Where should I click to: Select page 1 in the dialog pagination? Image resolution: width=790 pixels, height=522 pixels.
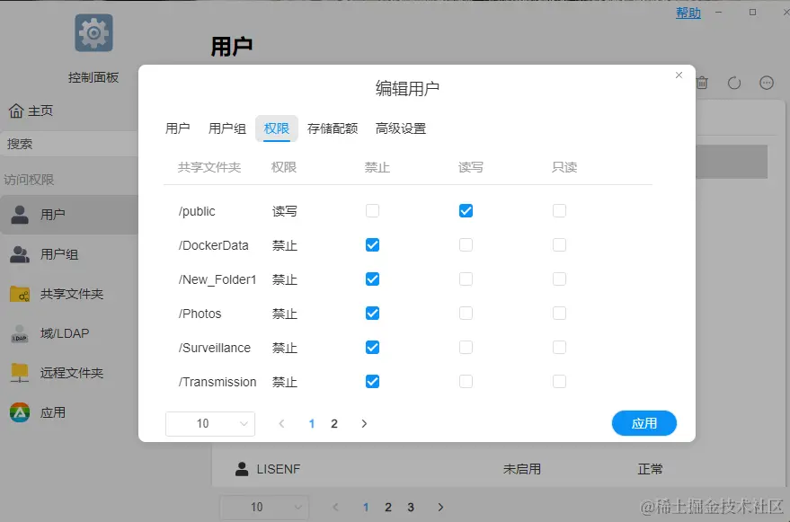coord(312,424)
